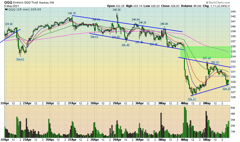This screenshot has height=142, width=240.
Task: Select the 'Invesco QQQ Trust' name text
Action: (x=26, y=2)
